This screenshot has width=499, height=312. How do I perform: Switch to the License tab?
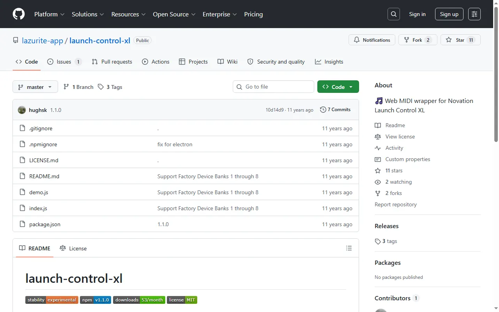pyautogui.click(x=73, y=248)
